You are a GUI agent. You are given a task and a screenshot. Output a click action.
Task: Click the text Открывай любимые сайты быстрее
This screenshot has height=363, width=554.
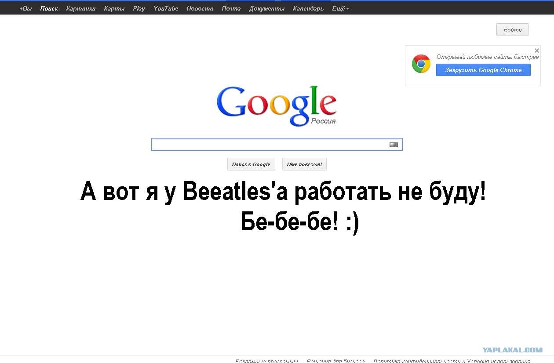[x=488, y=57]
